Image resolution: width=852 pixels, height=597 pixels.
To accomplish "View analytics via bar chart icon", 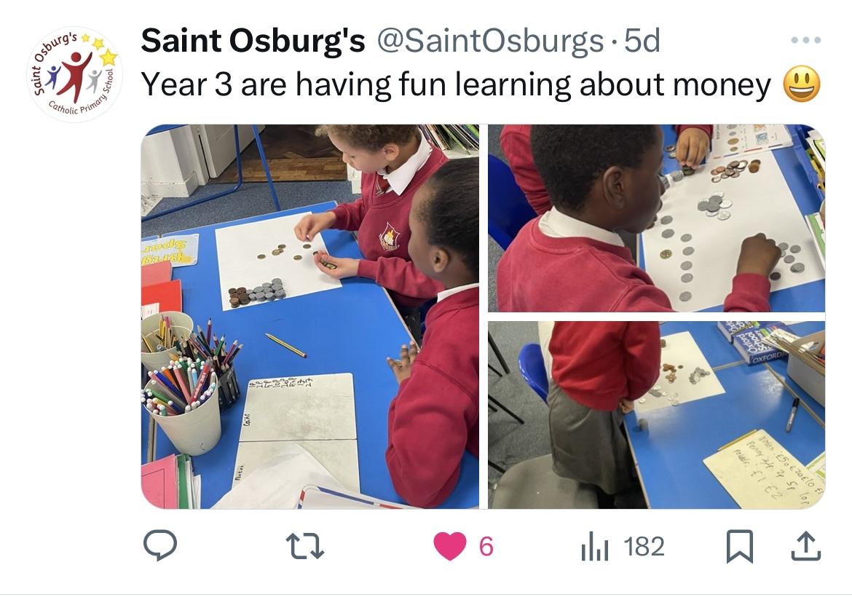I will 594,546.
